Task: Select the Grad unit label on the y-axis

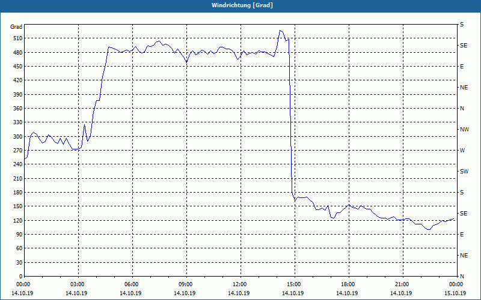Action: pyautogui.click(x=16, y=27)
